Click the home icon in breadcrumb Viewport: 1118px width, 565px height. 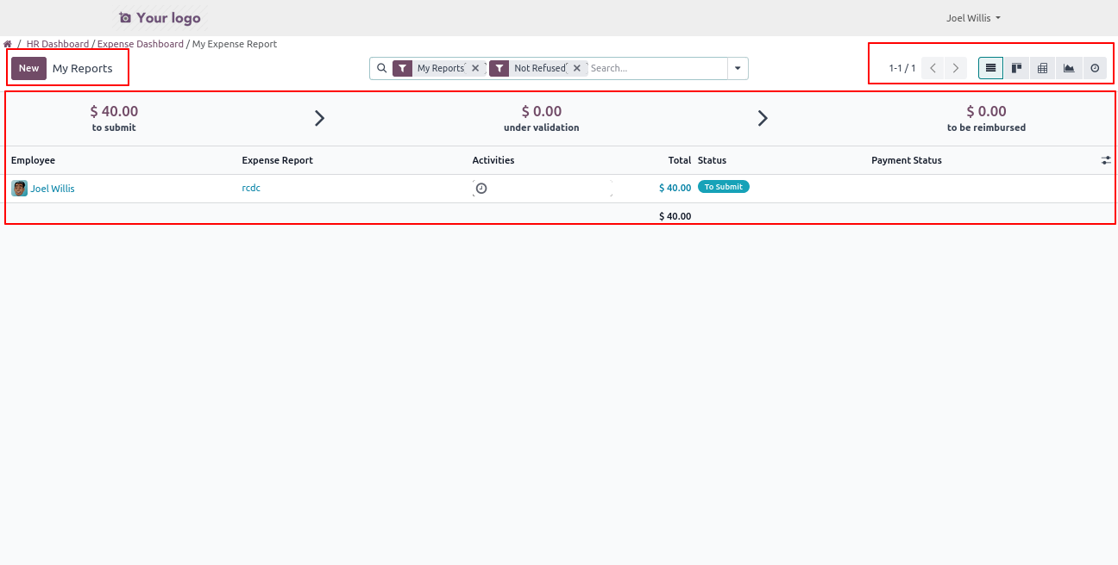[x=8, y=44]
